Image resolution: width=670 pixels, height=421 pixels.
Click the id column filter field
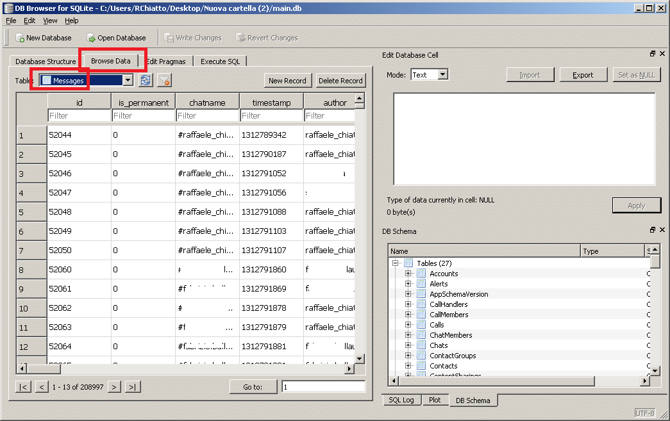click(79, 116)
